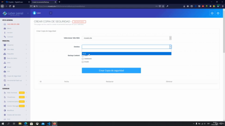Open the Backup Docs link badge

(x=79, y=22)
